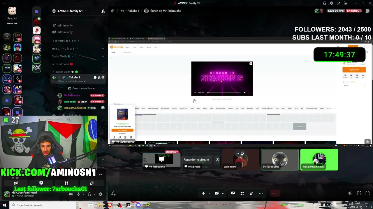
Task: Click screen share in the call control bar
Action: (233, 193)
